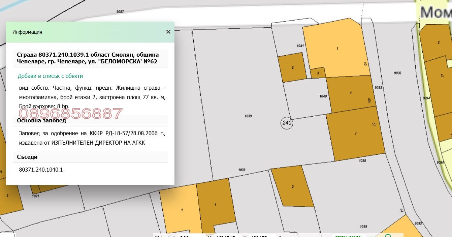Image resolution: width=452 pixels, height=237 pixels.
Task: Click the parcel labeled 9087 at the top
Action: (120, 12)
